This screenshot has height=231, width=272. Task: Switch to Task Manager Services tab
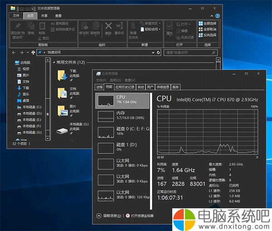[x=175, y=87]
